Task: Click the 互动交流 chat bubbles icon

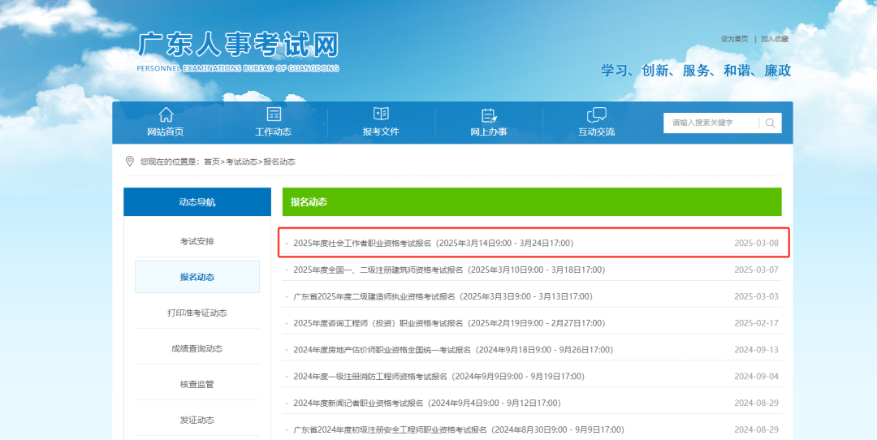Action: pyautogui.click(x=597, y=114)
